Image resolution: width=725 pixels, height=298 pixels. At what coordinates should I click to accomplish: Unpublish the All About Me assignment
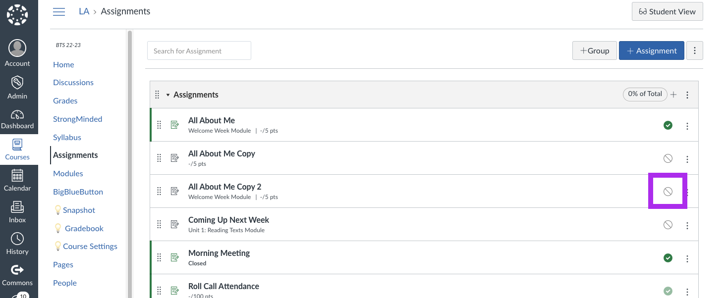[x=668, y=125]
